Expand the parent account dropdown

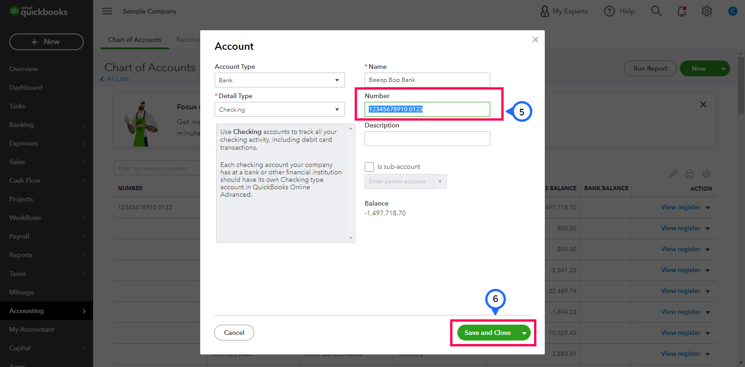point(440,181)
